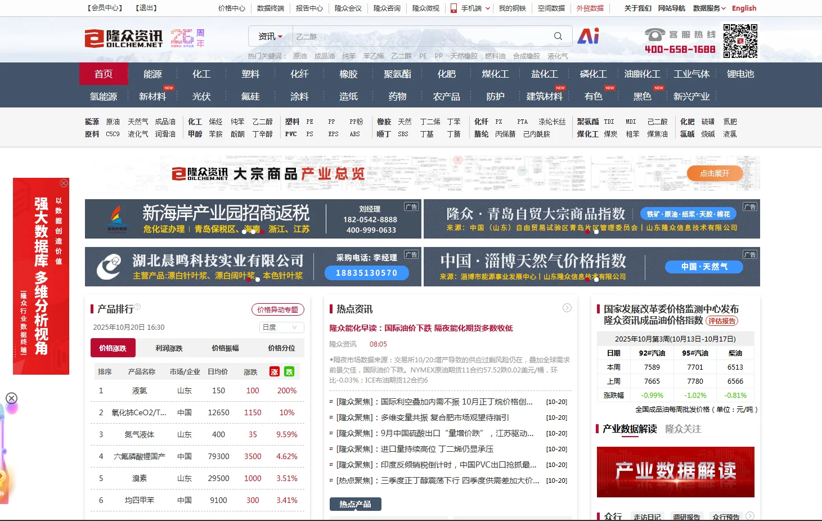822x521 pixels.
Task: Click the QR code image
Action: tap(740, 41)
